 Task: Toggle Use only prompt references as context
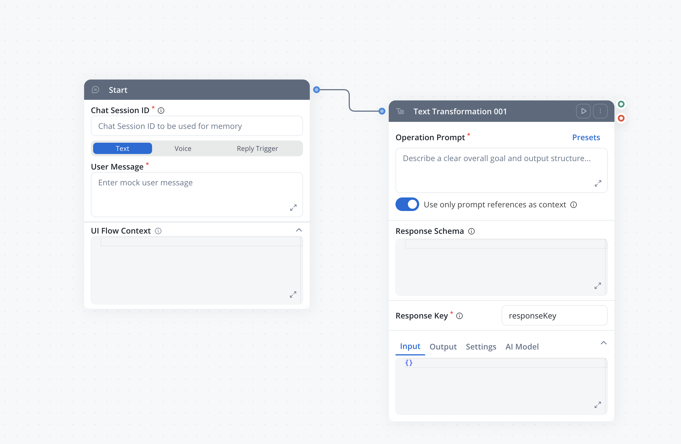coord(407,205)
